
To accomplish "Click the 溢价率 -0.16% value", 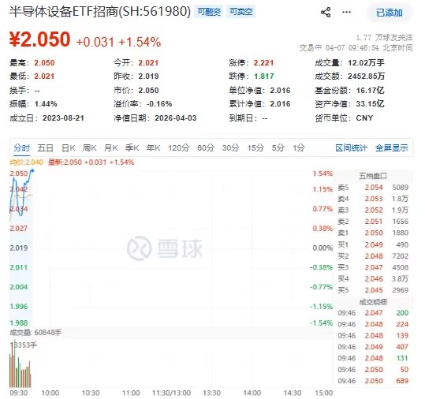I will tap(159, 104).
